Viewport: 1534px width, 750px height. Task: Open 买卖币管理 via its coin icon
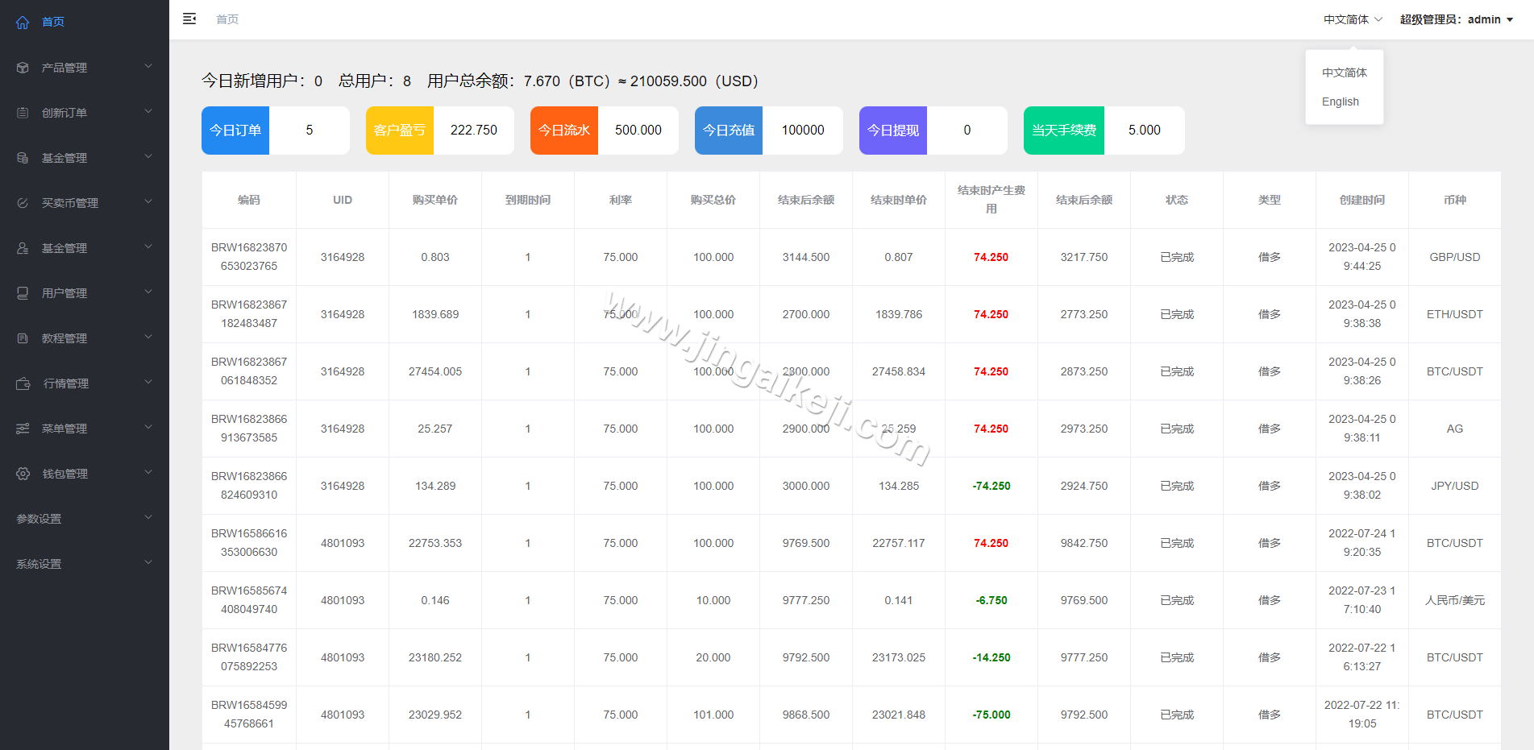(22, 203)
